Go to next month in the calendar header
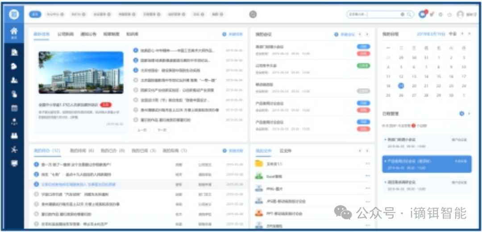The image size is (482, 232). pos(469,34)
